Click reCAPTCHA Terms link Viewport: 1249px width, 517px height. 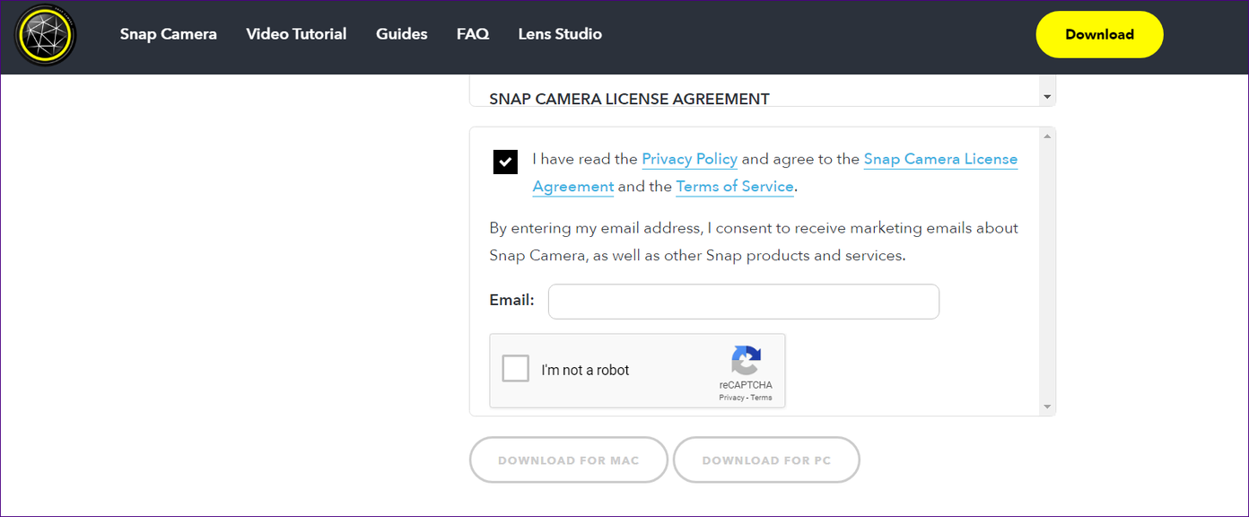tap(761, 398)
